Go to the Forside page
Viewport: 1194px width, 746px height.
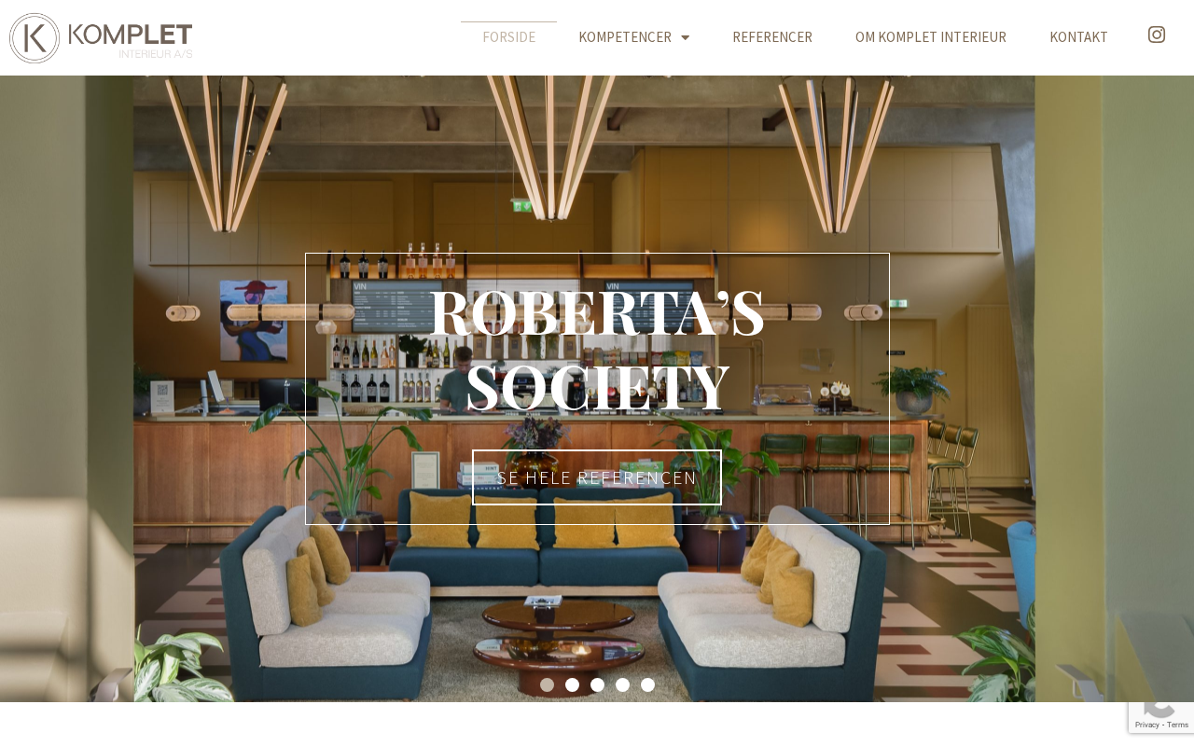point(508,37)
